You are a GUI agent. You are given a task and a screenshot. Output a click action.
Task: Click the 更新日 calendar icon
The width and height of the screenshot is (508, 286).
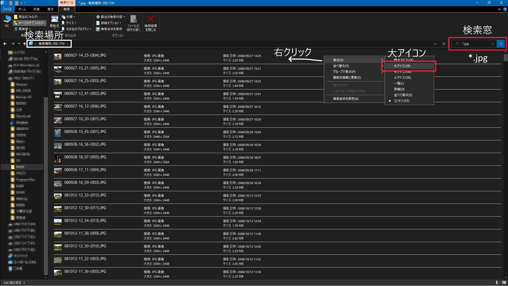tap(55, 20)
